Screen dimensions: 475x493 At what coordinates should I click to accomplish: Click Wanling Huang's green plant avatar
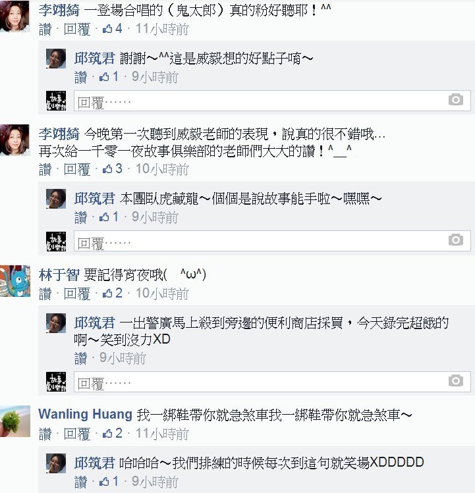pyautogui.click(x=14, y=421)
